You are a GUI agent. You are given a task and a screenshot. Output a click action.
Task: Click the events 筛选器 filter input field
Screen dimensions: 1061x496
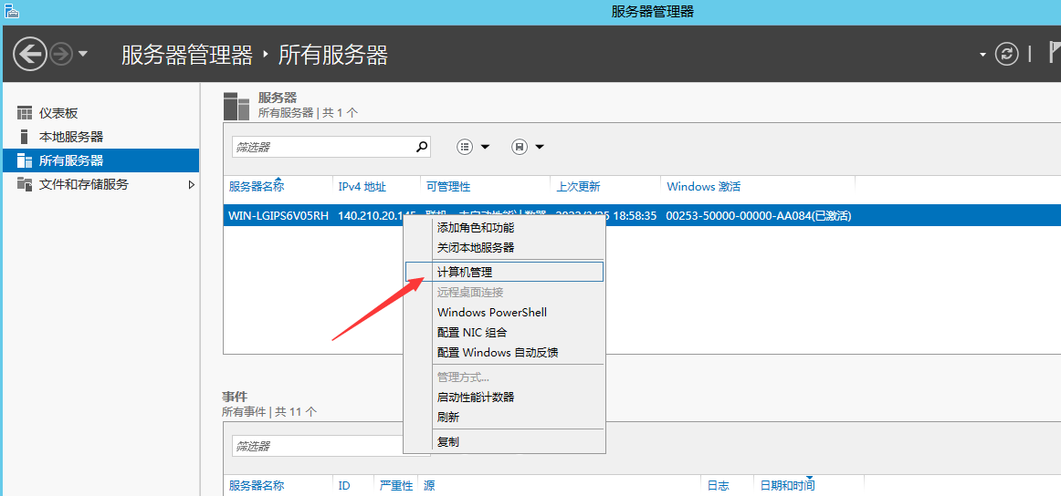[x=315, y=446]
